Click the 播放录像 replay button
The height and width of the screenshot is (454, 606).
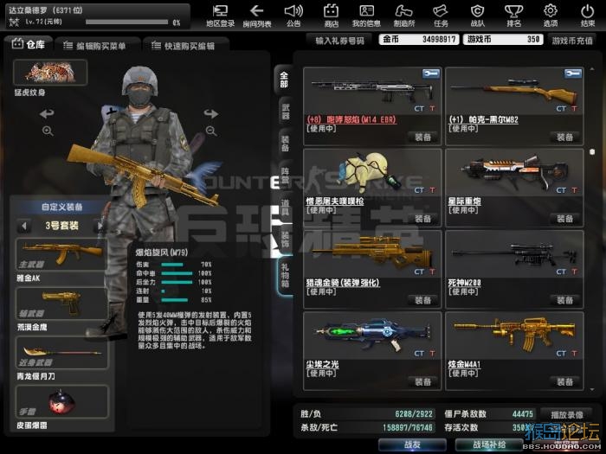point(566,414)
